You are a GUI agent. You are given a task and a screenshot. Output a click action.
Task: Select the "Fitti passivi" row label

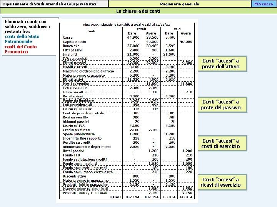(73, 50)
